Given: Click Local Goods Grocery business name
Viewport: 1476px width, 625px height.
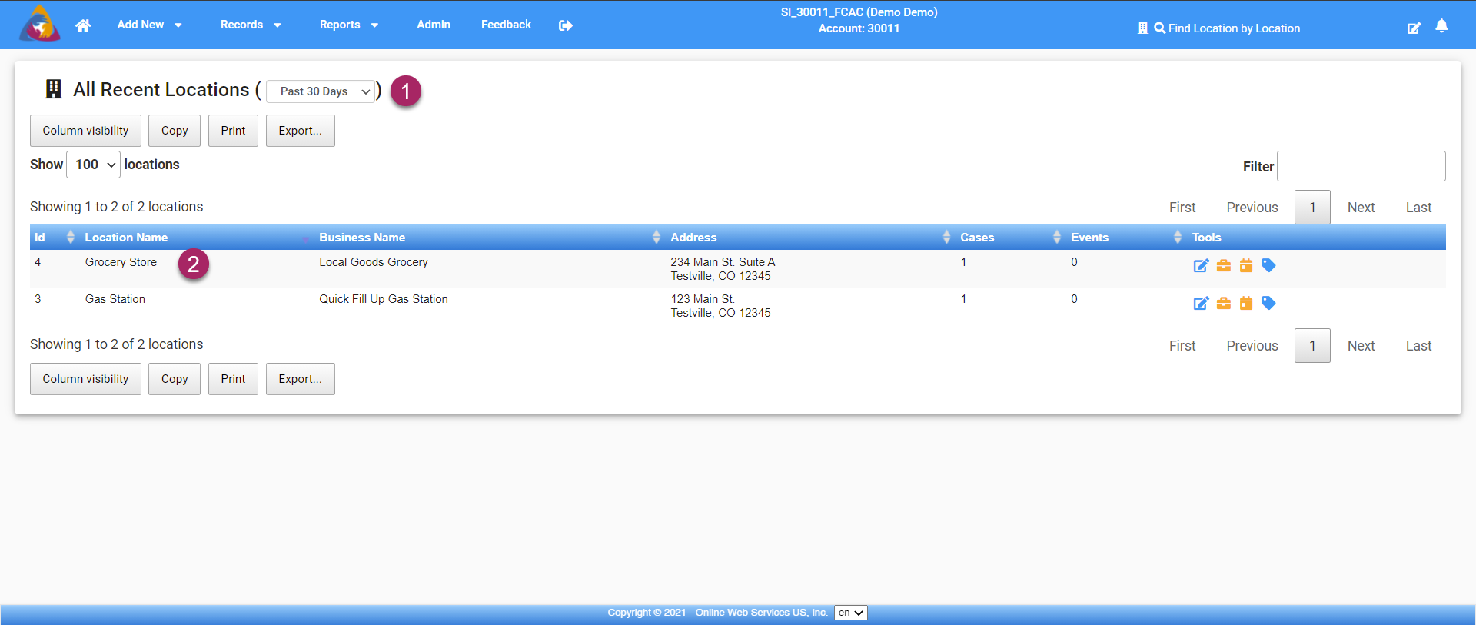Looking at the screenshot, I should click(x=374, y=262).
